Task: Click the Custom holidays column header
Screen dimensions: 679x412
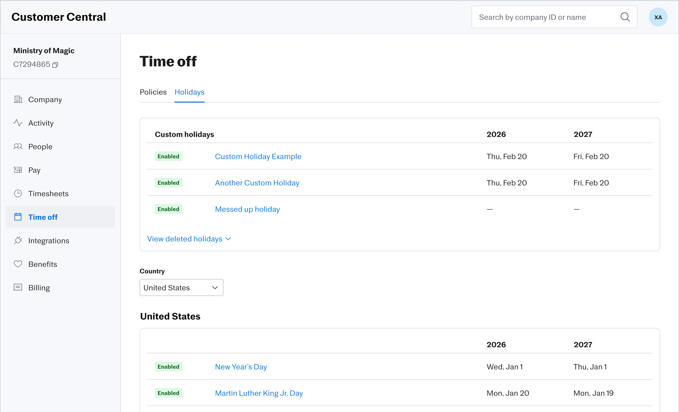Action: tap(184, 134)
